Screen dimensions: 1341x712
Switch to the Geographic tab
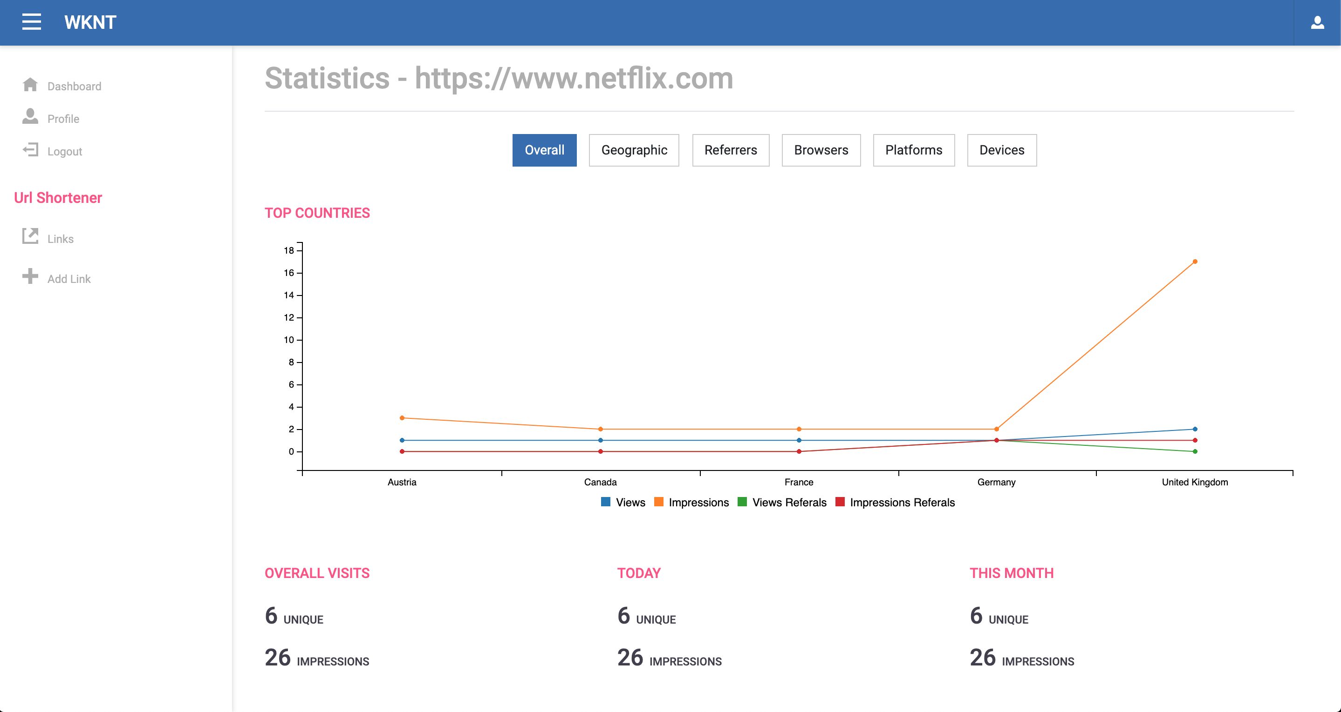pos(634,150)
